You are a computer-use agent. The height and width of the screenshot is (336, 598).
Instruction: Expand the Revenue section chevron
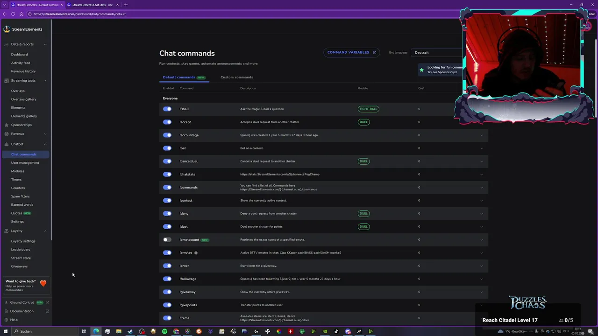coord(45,134)
